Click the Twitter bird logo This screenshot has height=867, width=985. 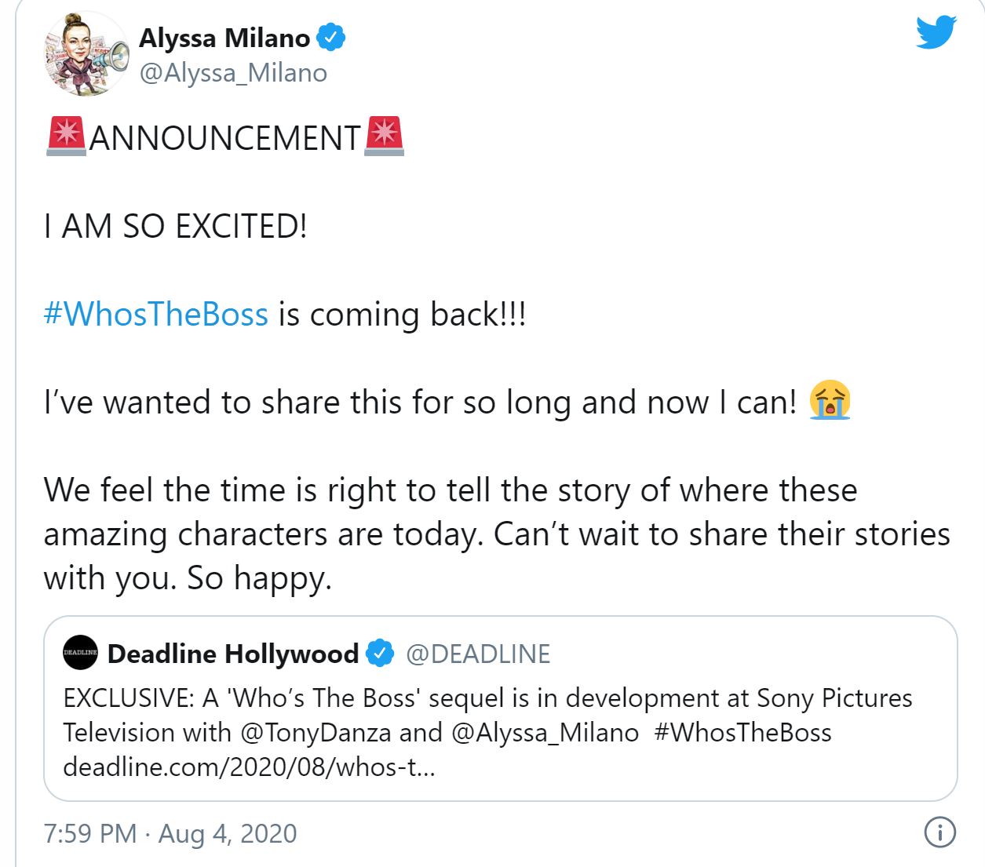click(936, 33)
